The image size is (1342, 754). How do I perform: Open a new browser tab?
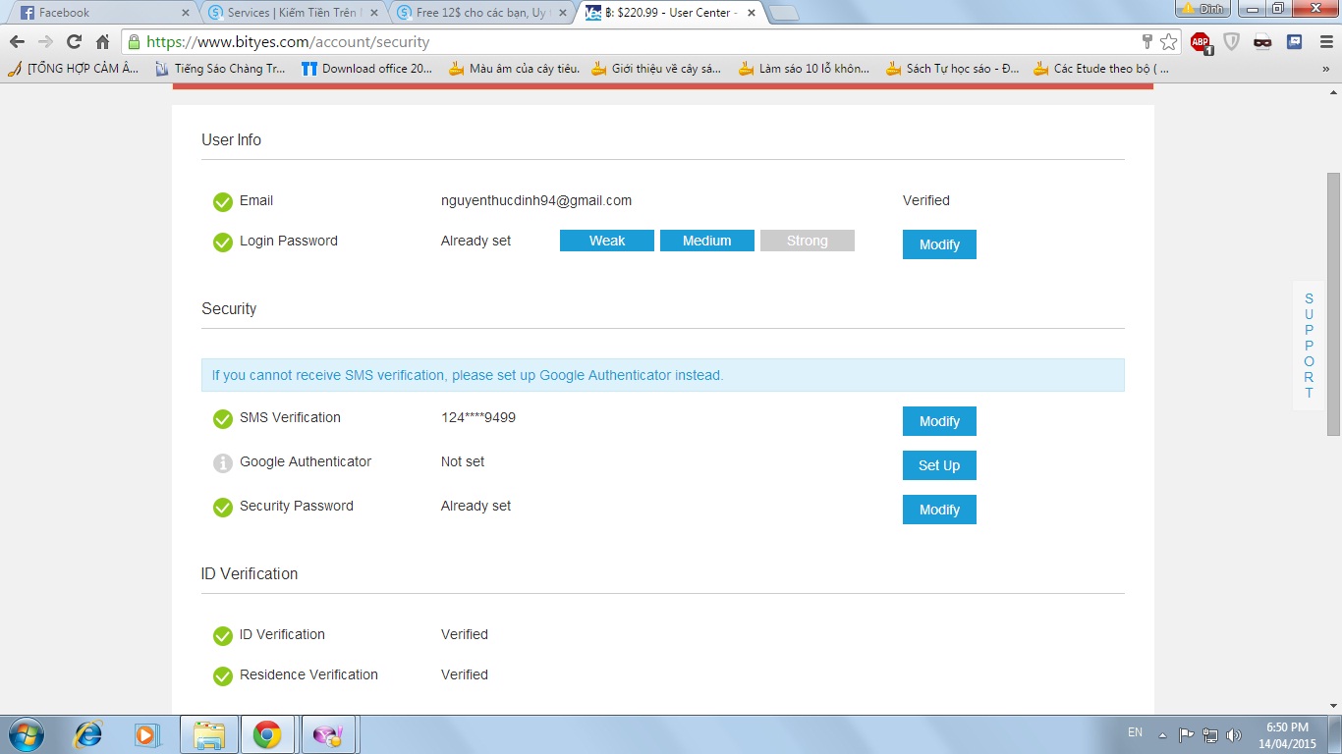[x=782, y=13]
